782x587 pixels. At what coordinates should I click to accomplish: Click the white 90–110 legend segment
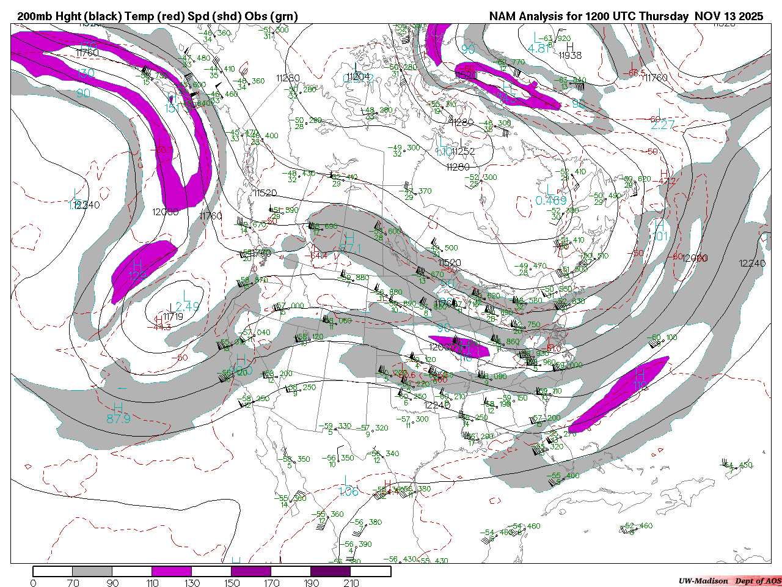132,571
